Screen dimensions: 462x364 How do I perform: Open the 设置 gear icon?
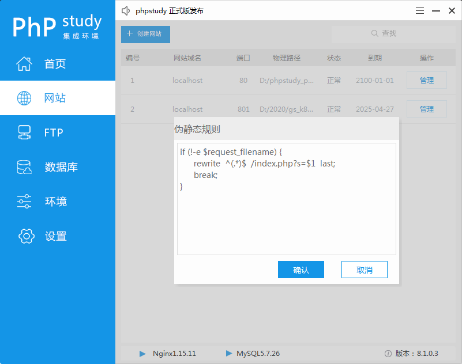26,236
